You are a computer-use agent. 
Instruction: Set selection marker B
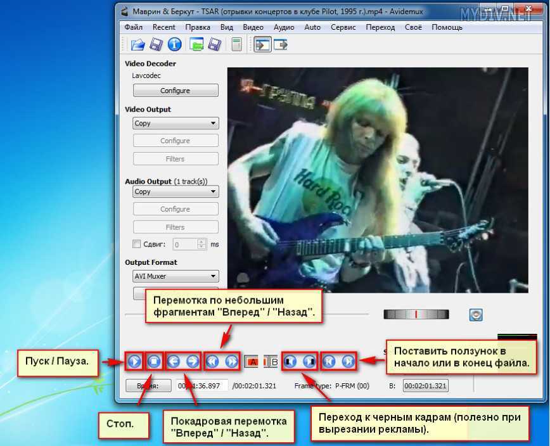click(x=271, y=362)
